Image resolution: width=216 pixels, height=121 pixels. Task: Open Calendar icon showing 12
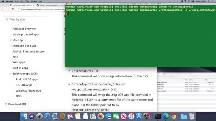(x=70, y=116)
